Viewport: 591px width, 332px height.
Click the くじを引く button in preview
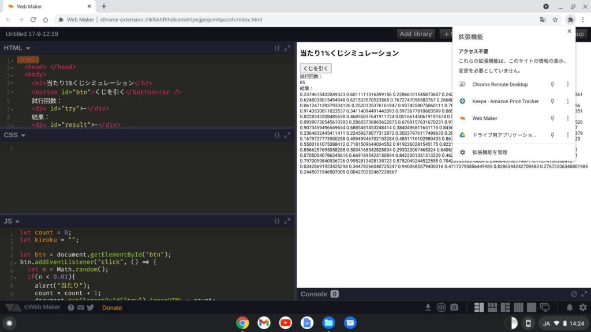(x=316, y=69)
